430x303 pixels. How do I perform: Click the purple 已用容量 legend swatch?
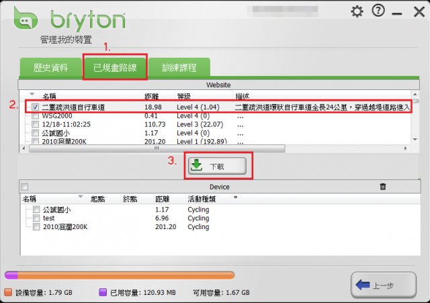click(103, 292)
